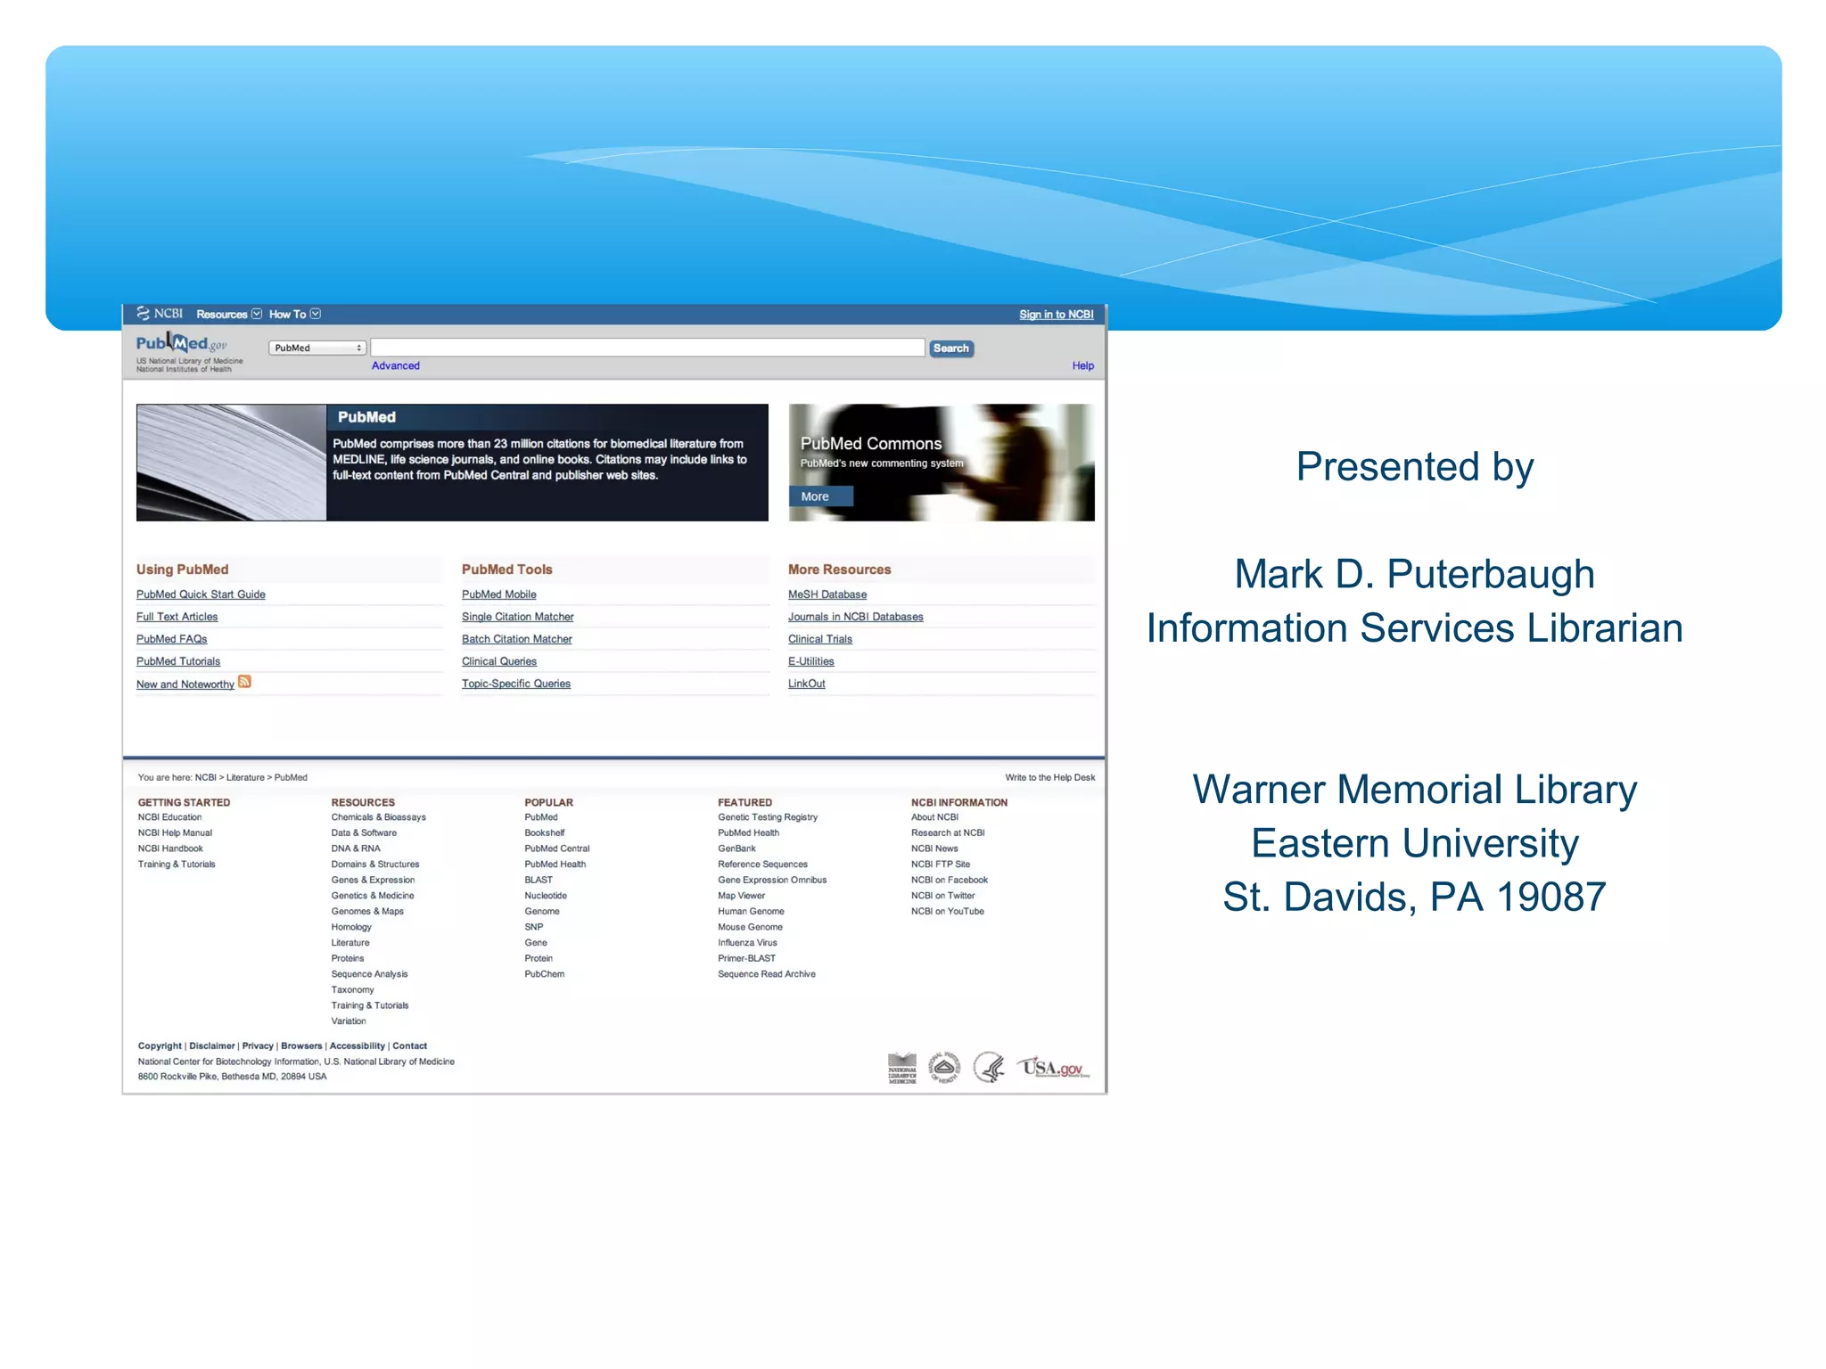Click the Copyright footer link
1826x1369 pixels.
click(160, 1046)
